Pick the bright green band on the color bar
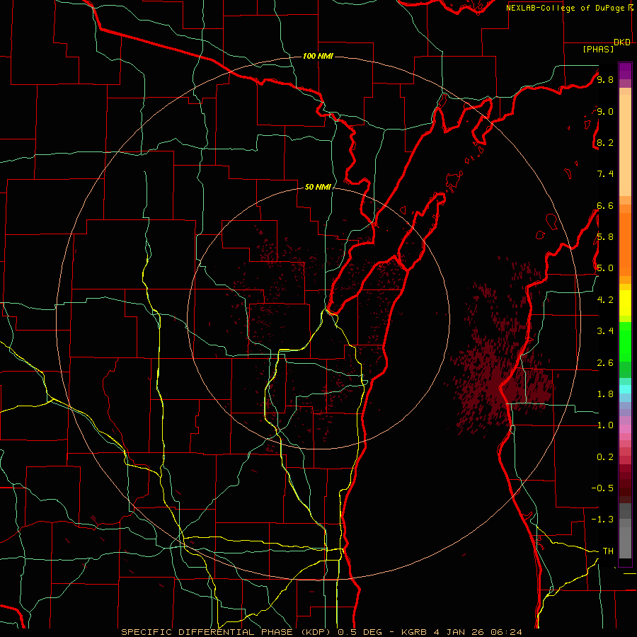This screenshot has height=637, width=637. (625, 342)
